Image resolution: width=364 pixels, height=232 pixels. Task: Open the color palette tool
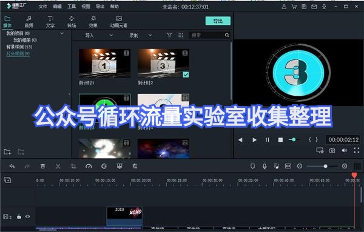click(x=104, y=166)
